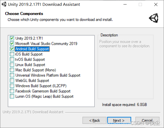Tick the tvOS Build Support checkbox
This screenshot has height=128, width=164.
tap(12, 59)
